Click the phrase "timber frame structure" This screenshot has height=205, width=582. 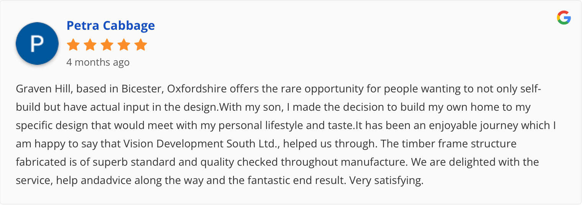tap(444, 144)
